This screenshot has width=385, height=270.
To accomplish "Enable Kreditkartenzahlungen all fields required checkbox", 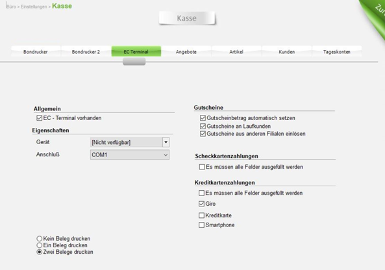I will (201, 193).
